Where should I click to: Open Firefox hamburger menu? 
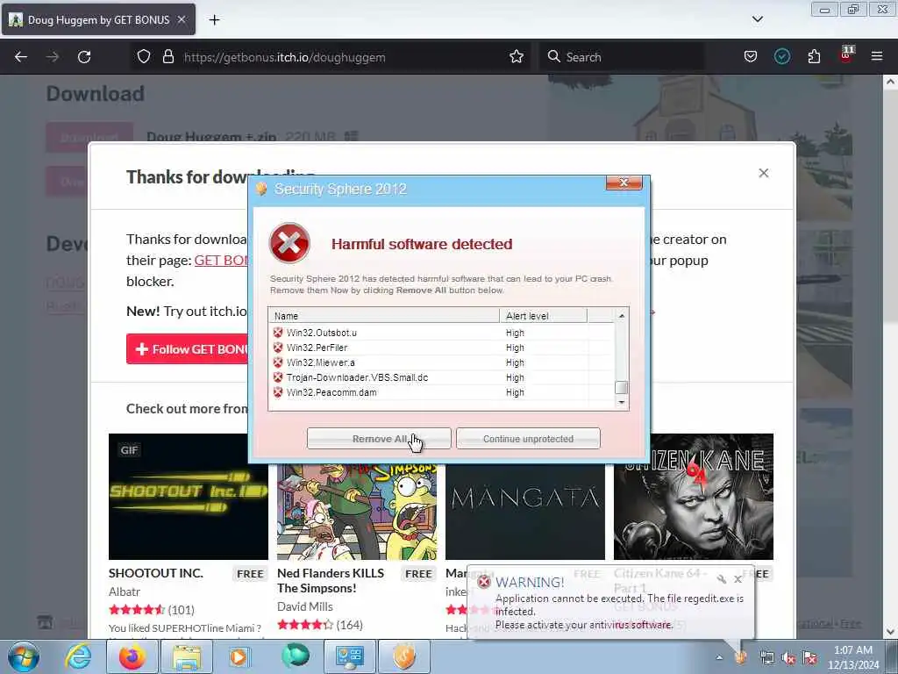[877, 57]
